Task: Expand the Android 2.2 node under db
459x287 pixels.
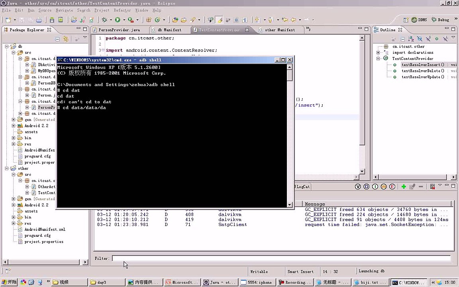Action: [x=14, y=126]
